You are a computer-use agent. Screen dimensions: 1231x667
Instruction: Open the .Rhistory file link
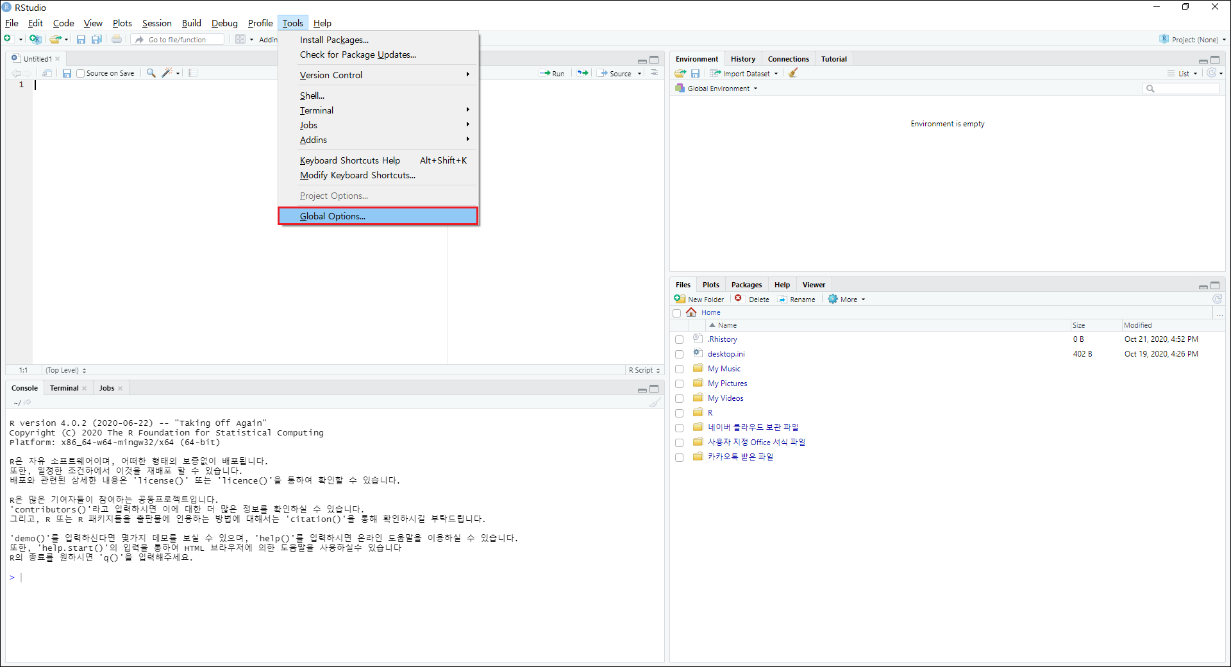(x=723, y=339)
